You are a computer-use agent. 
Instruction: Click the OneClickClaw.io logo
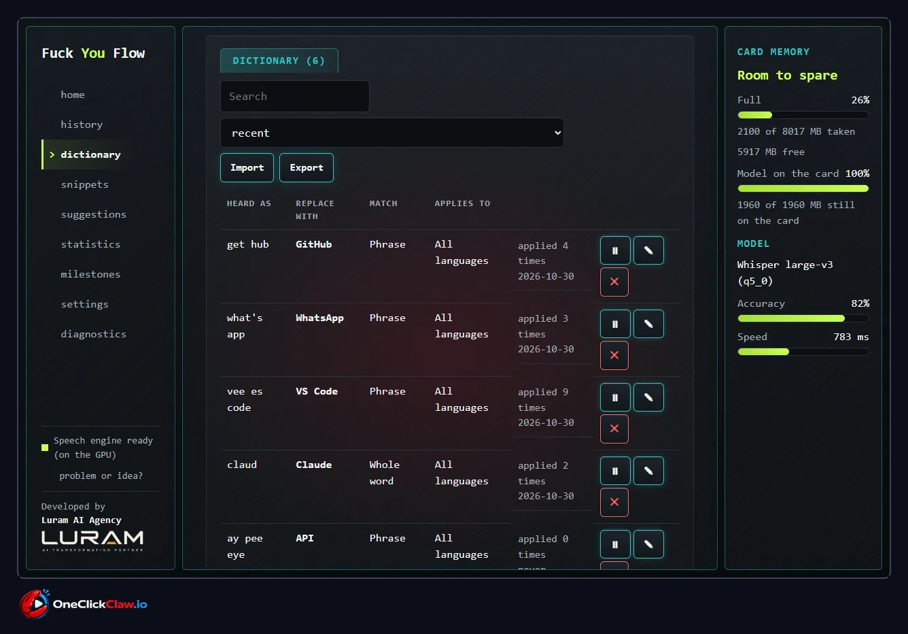click(x=84, y=604)
